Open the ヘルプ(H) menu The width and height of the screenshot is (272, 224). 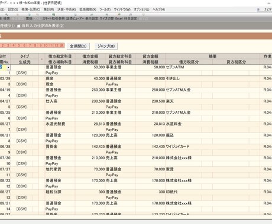coord(158,9)
